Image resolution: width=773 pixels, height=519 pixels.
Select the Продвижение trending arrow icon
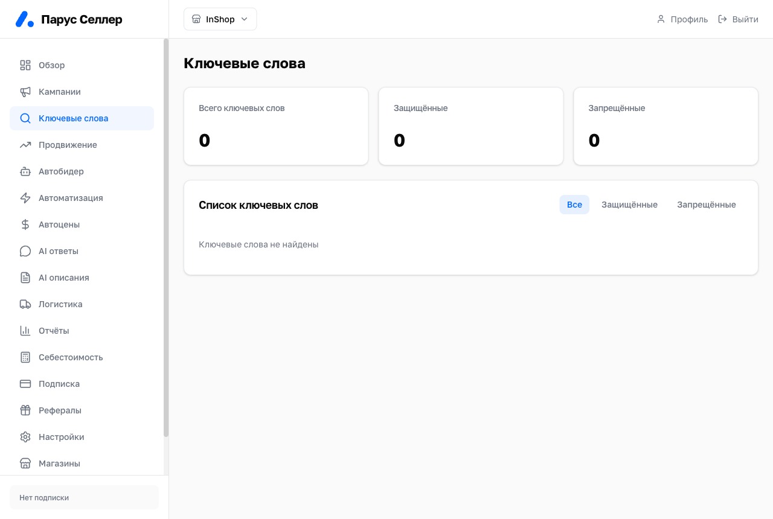coord(25,145)
